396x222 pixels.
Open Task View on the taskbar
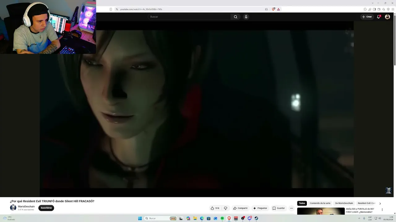(x=181, y=218)
